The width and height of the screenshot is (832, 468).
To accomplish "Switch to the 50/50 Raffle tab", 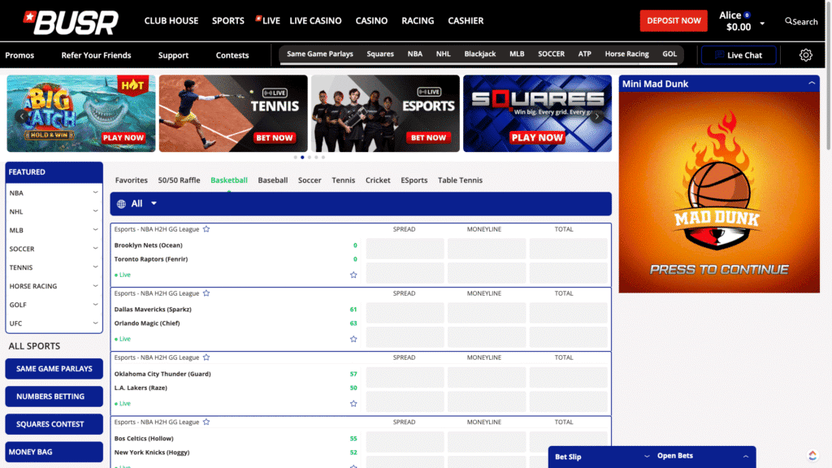I will coord(179,180).
